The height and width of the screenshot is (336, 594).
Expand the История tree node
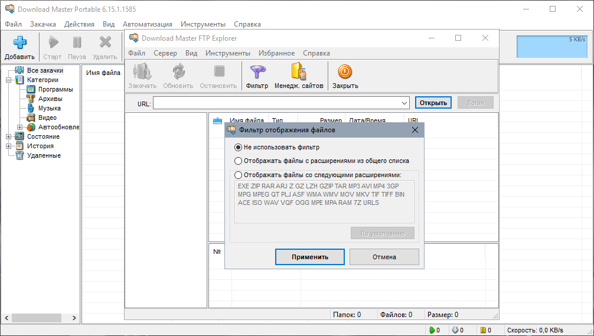pyautogui.click(x=9, y=146)
